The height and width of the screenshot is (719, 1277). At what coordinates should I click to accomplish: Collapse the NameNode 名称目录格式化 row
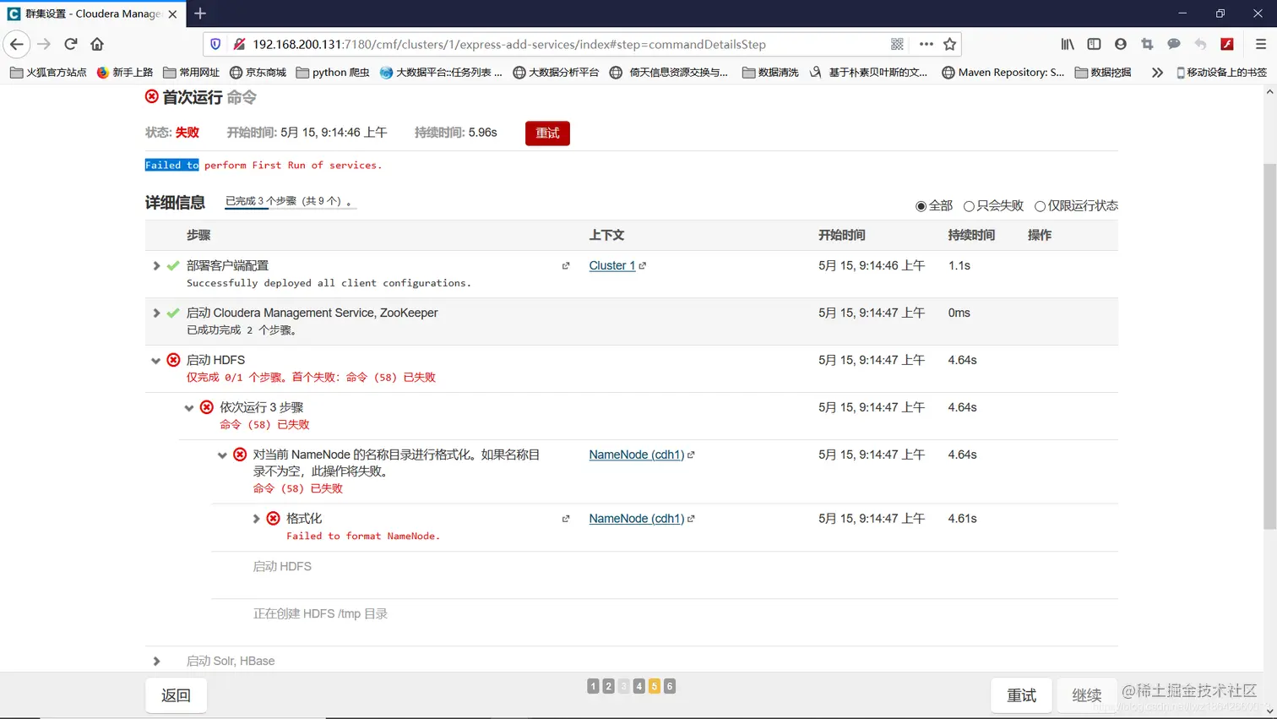coord(222,455)
